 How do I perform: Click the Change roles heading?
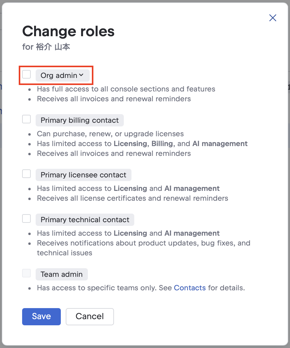(68, 31)
